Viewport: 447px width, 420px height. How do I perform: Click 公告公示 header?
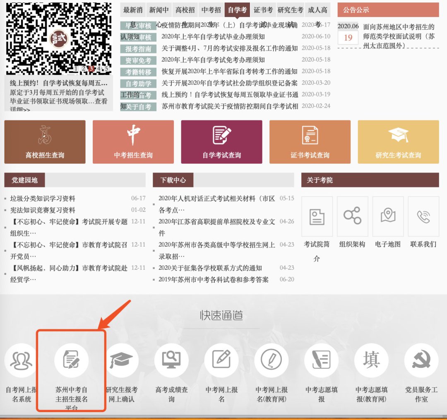pos(388,10)
